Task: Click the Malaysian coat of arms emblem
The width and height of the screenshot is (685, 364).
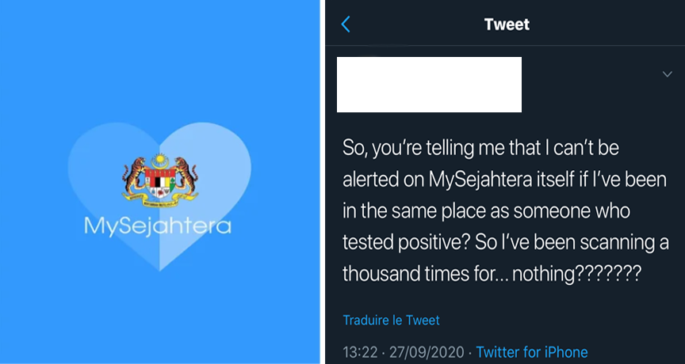Action: pyautogui.click(x=159, y=180)
